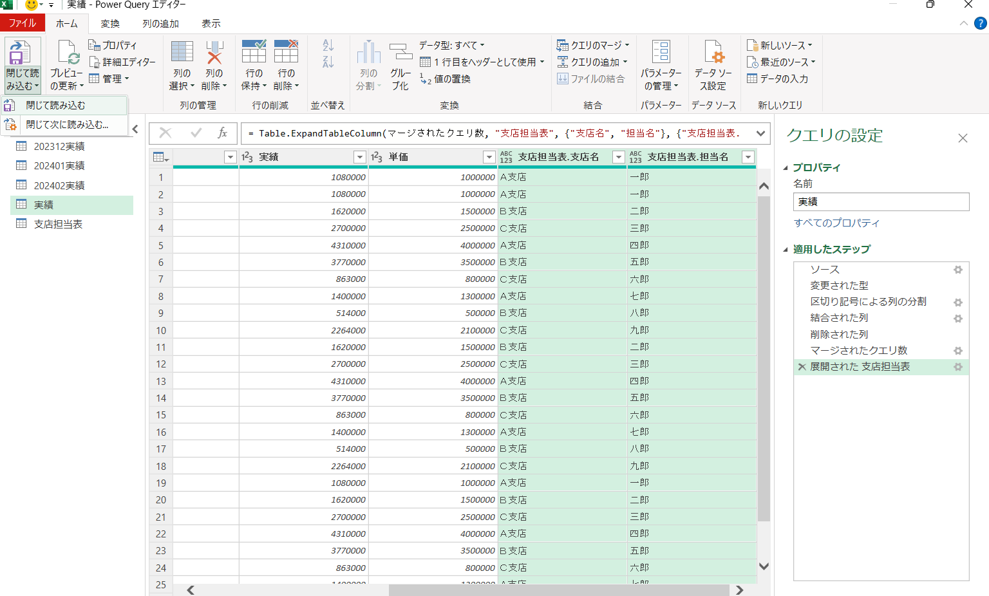Viewport: 989px width, 596px height.
Task: Select the 202401実績 query
Action: 72,166
